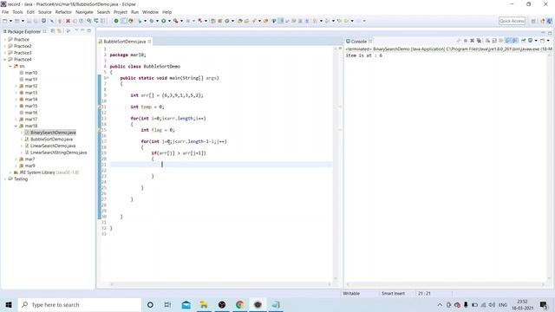Screen dimensions: 555x312
Task: Click the Run green play toolbar icon
Action: 164,21
